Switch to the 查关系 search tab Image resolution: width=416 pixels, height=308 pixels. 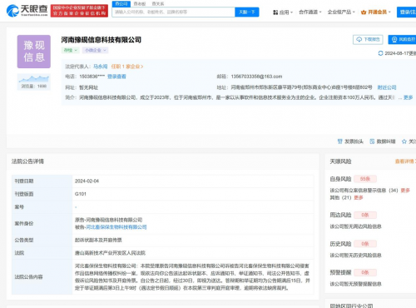tap(158, 4)
